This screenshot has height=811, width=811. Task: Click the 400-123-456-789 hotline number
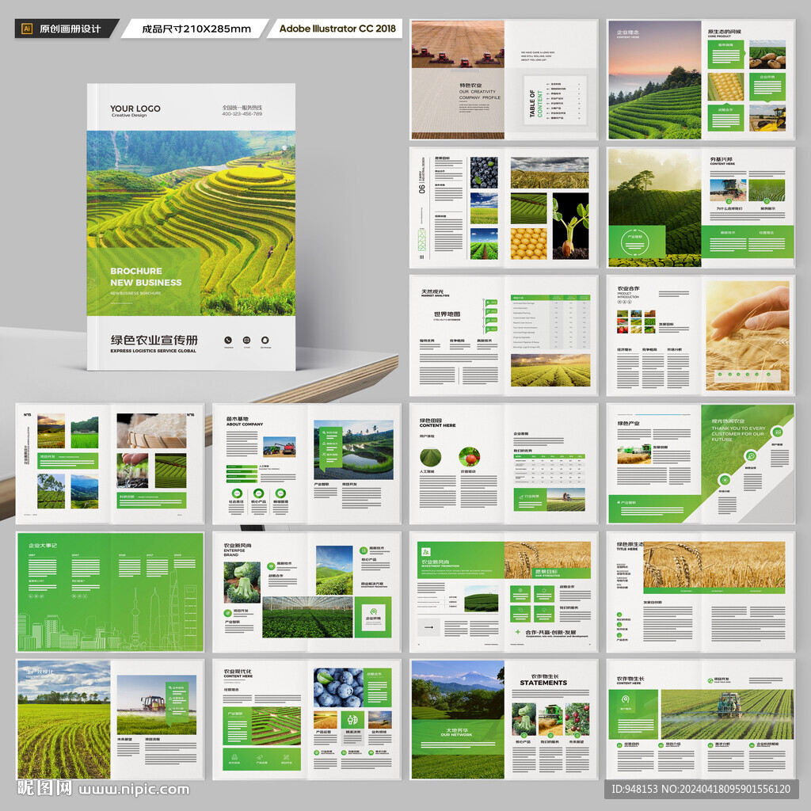[242, 113]
